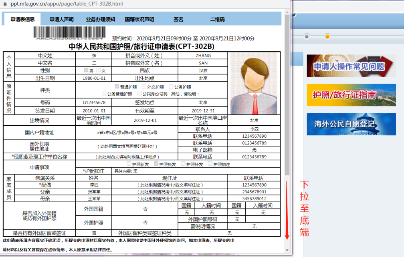Click the applicant portrait photo
This screenshot has height=257, width=404.
(x=254, y=84)
